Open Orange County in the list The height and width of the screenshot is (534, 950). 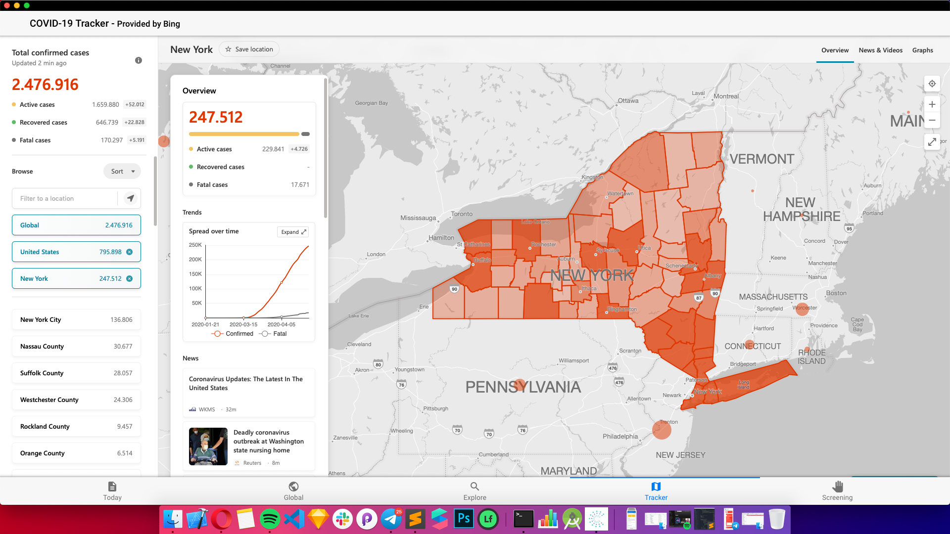coord(76,453)
